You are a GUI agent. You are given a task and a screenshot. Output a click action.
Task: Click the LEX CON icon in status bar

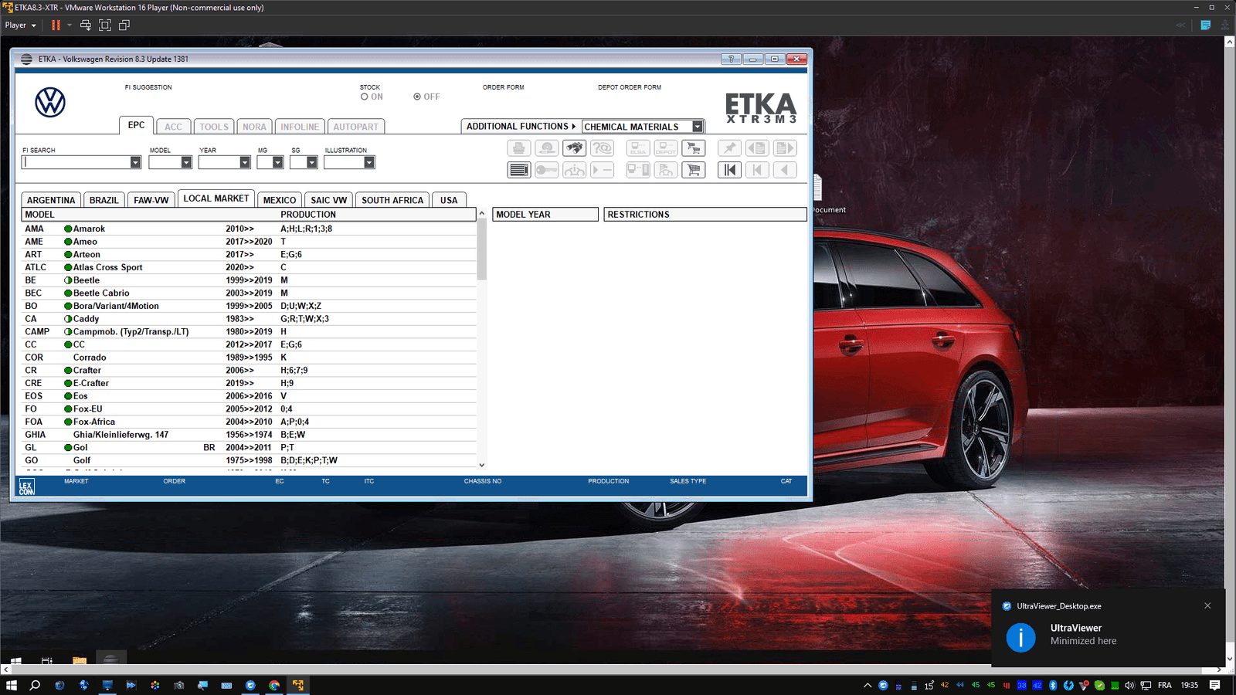click(27, 486)
